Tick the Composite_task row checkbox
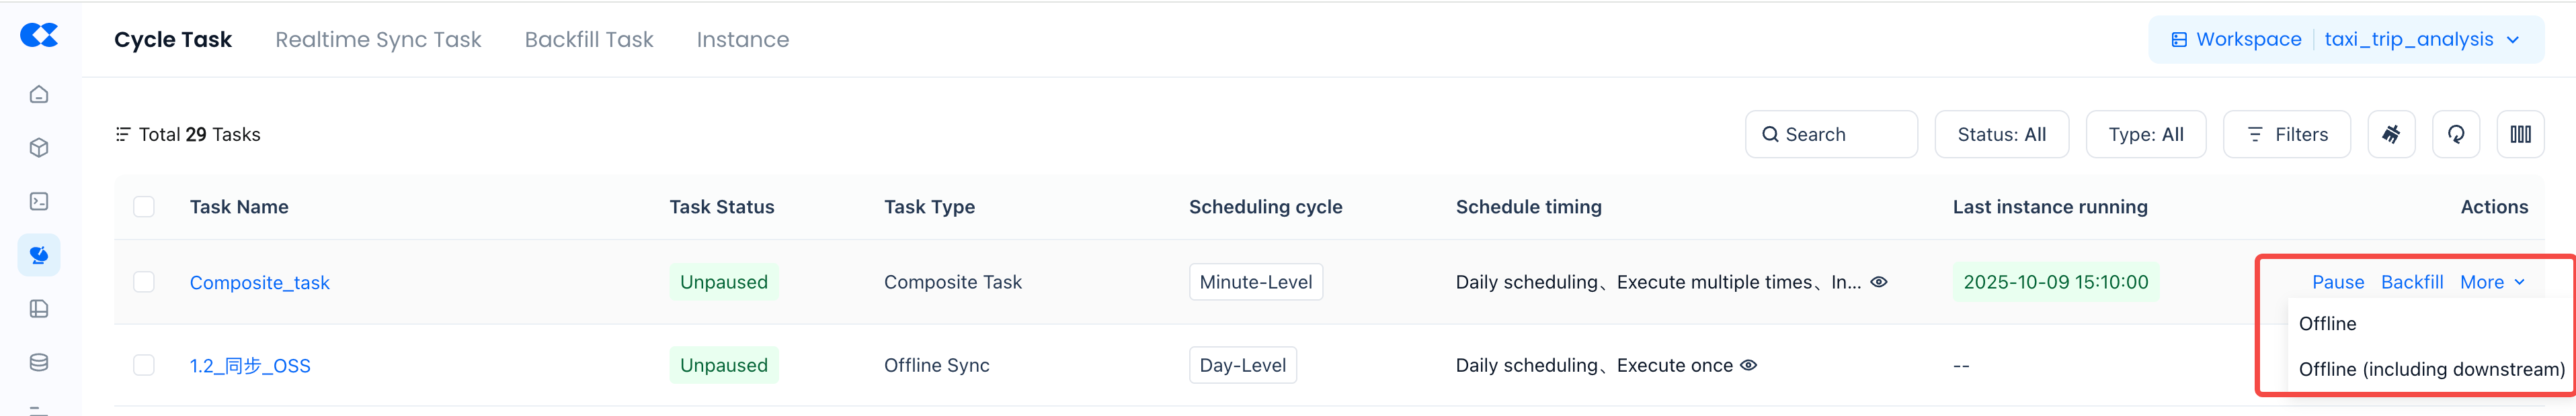 (x=144, y=282)
